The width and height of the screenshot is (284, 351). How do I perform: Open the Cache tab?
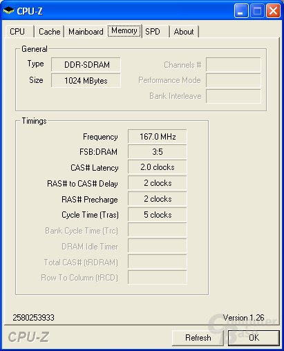click(x=49, y=32)
